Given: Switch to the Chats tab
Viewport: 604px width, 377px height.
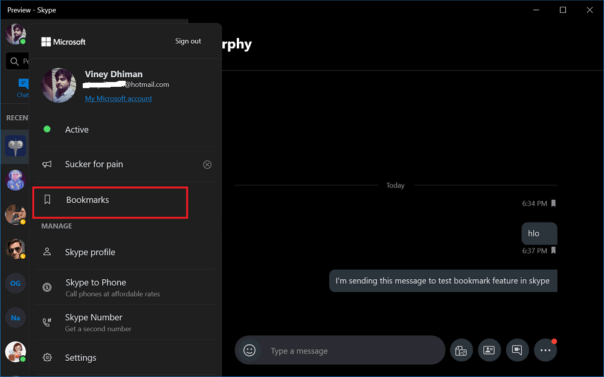Looking at the screenshot, I should 22,88.
